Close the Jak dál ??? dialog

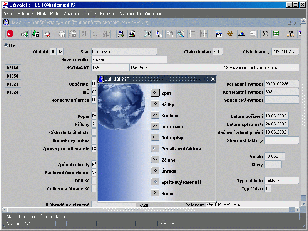pyautogui.click(x=213, y=79)
